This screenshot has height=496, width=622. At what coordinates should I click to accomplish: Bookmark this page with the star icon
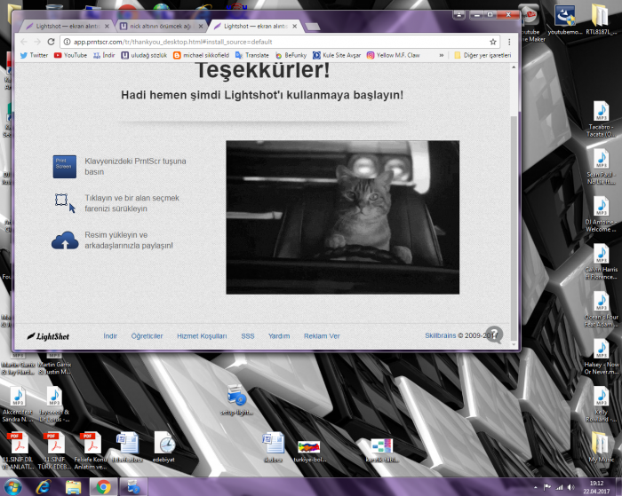point(492,42)
